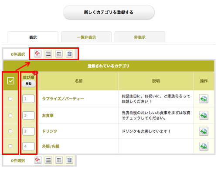Click the sort order field showing 1

tap(29, 99)
